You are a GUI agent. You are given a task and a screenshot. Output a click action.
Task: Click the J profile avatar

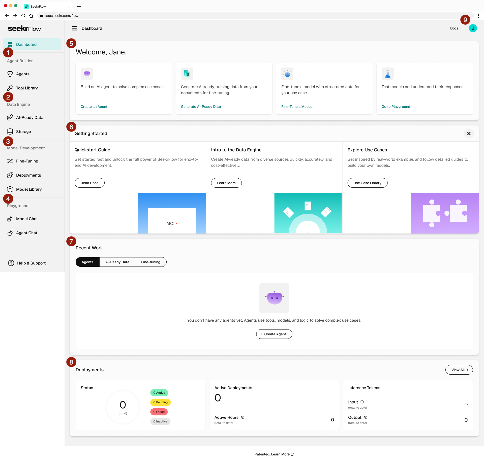point(473,28)
